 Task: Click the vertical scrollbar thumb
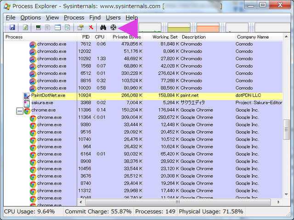[x=286, y=129]
